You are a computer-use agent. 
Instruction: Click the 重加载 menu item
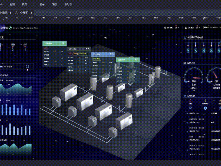point(68,4)
